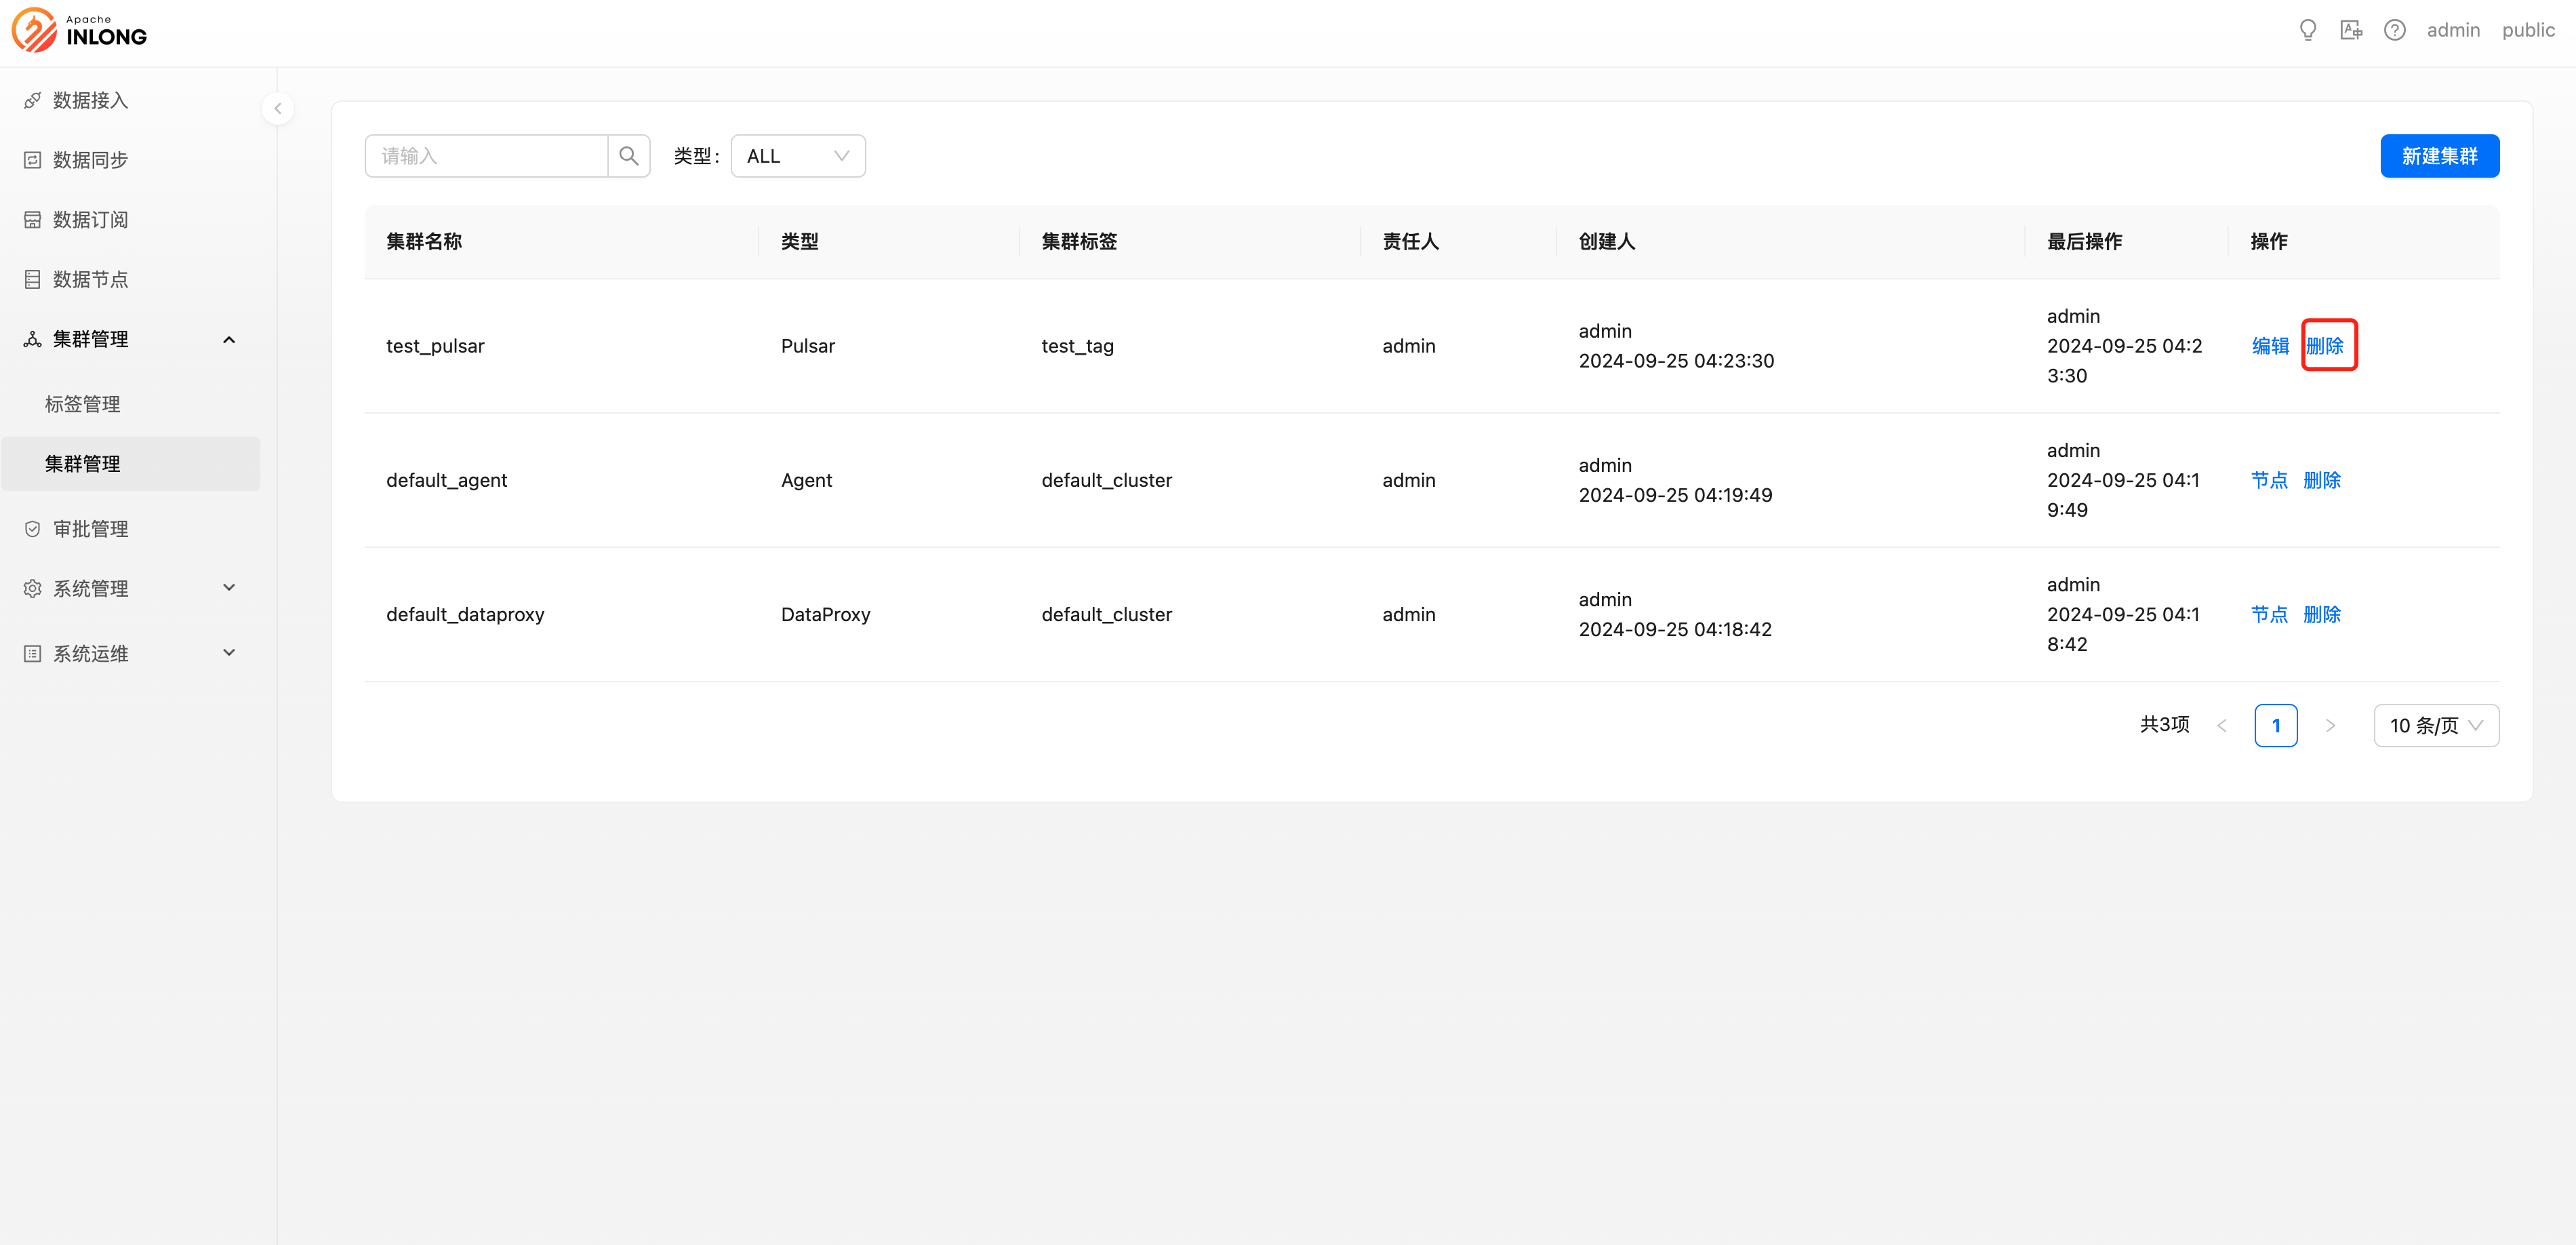Expand the 系统运维 menu
This screenshot has height=1245, width=2576.
[x=130, y=653]
